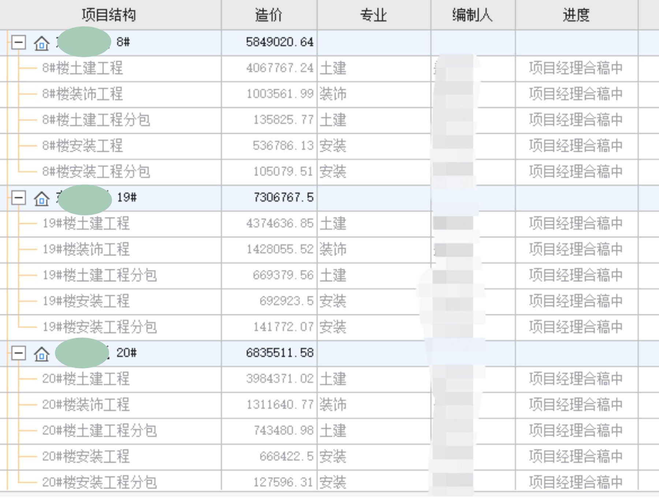Select 8#楼土建工程 tree row
Image resolution: width=659 pixels, height=498 pixels.
82,68
